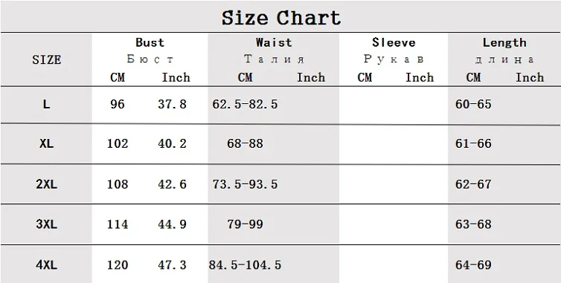Click waist range 73.5-93.5

(x=245, y=184)
